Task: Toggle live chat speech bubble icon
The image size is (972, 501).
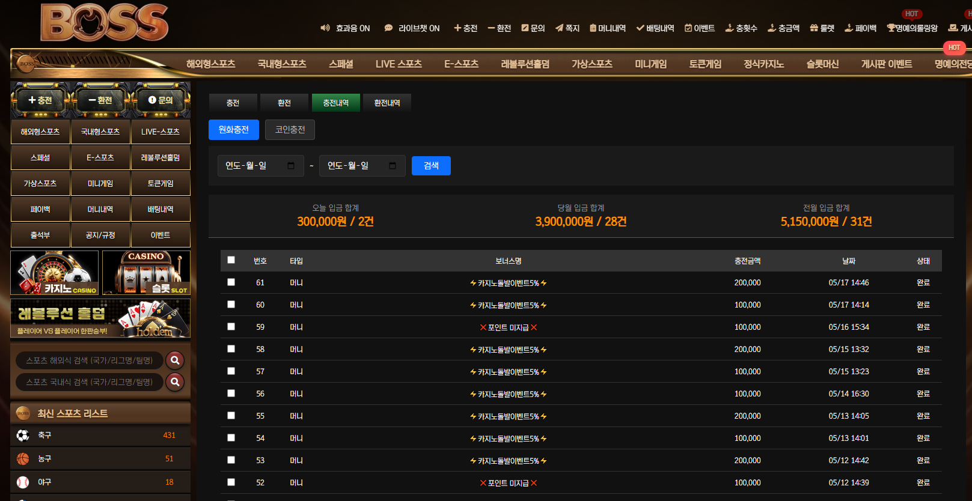Action: pyautogui.click(x=388, y=28)
